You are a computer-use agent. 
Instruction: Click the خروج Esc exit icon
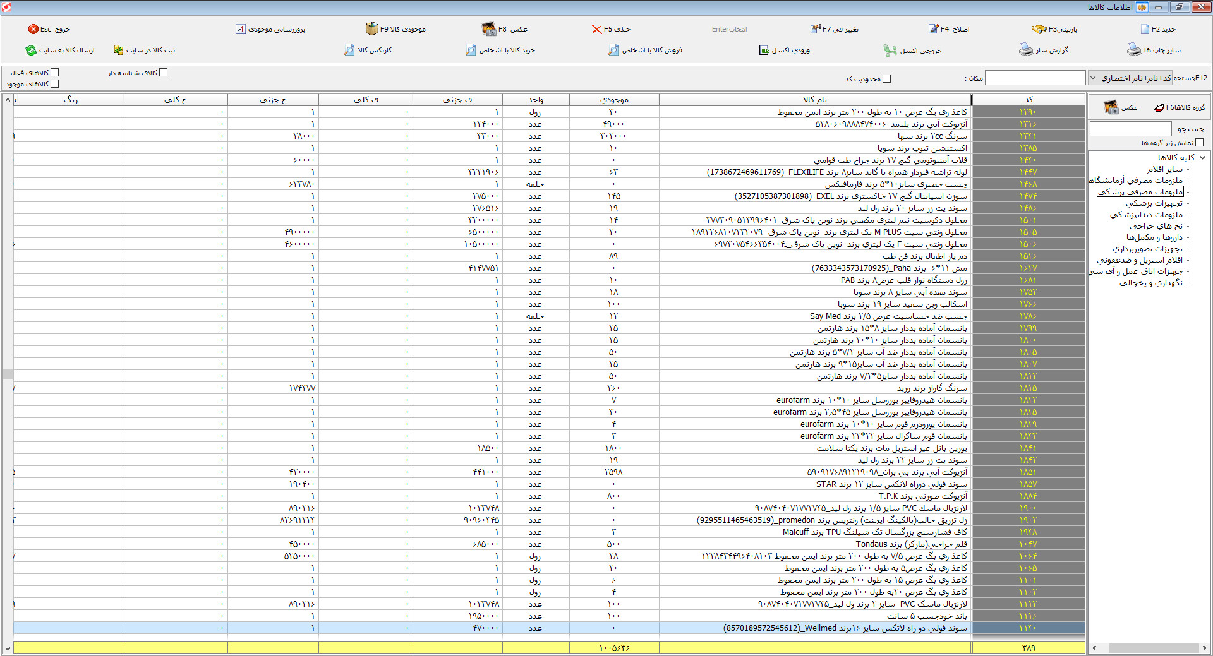tap(33, 29)
